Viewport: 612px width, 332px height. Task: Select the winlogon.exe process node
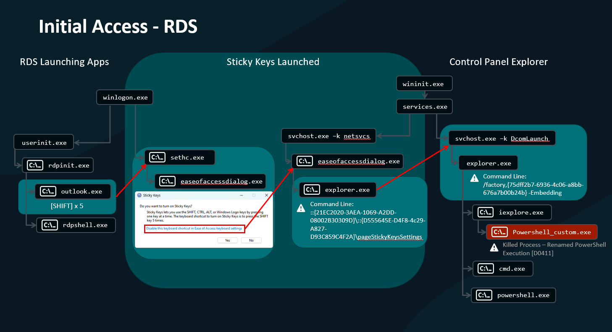coord(125,97)
